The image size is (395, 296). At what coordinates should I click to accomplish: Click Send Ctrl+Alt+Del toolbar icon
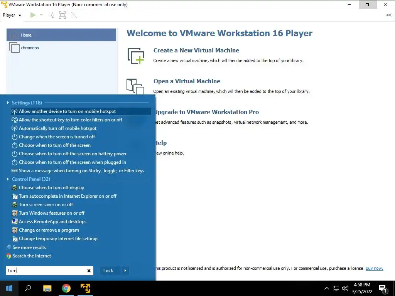click(51, 15)
